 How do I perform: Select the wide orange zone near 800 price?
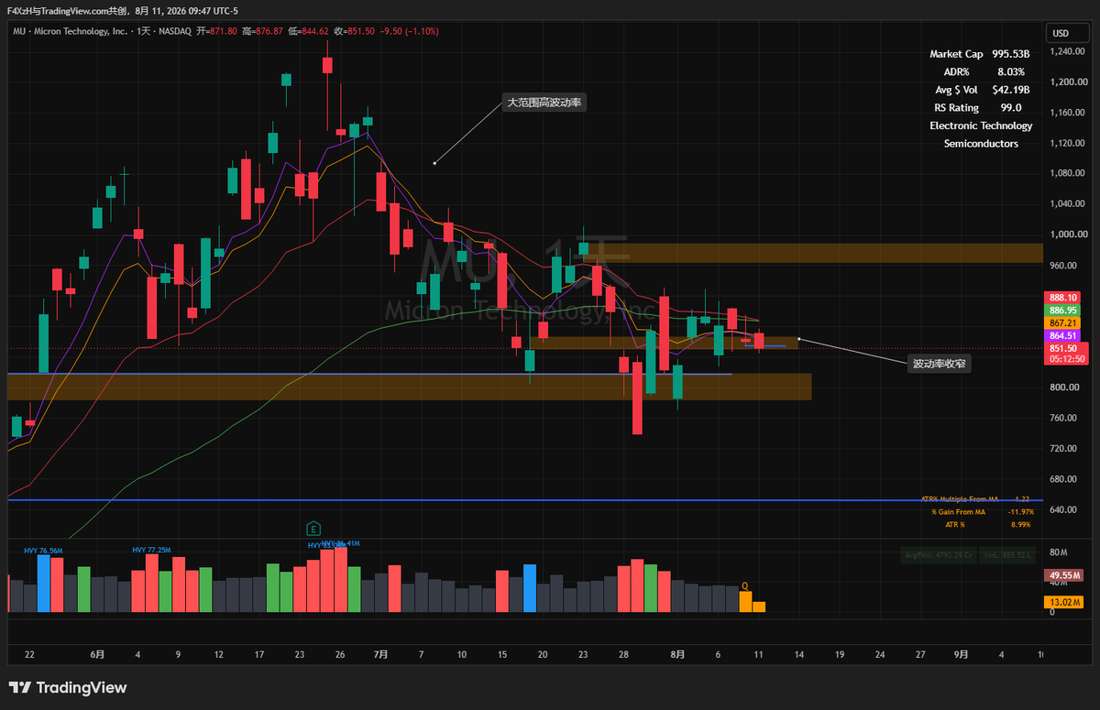pyautogui.click(x=410, y=387)
